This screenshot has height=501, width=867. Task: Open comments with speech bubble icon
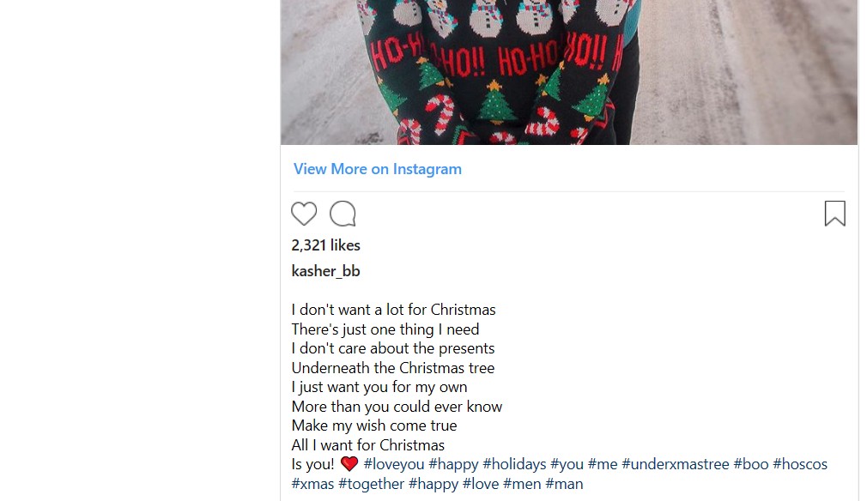pyautogui.click(x=343, y=214)
